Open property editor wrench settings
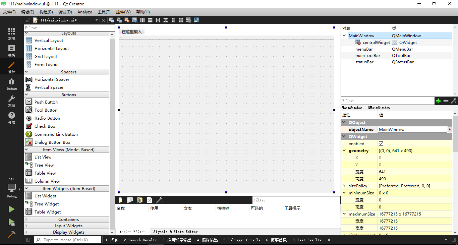This screenshot has width=458, height=245. pos(454,101)
